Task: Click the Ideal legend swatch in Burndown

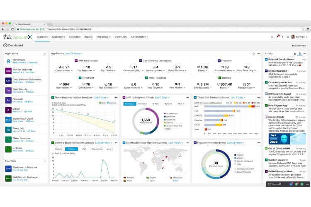Action: point(100,103)
